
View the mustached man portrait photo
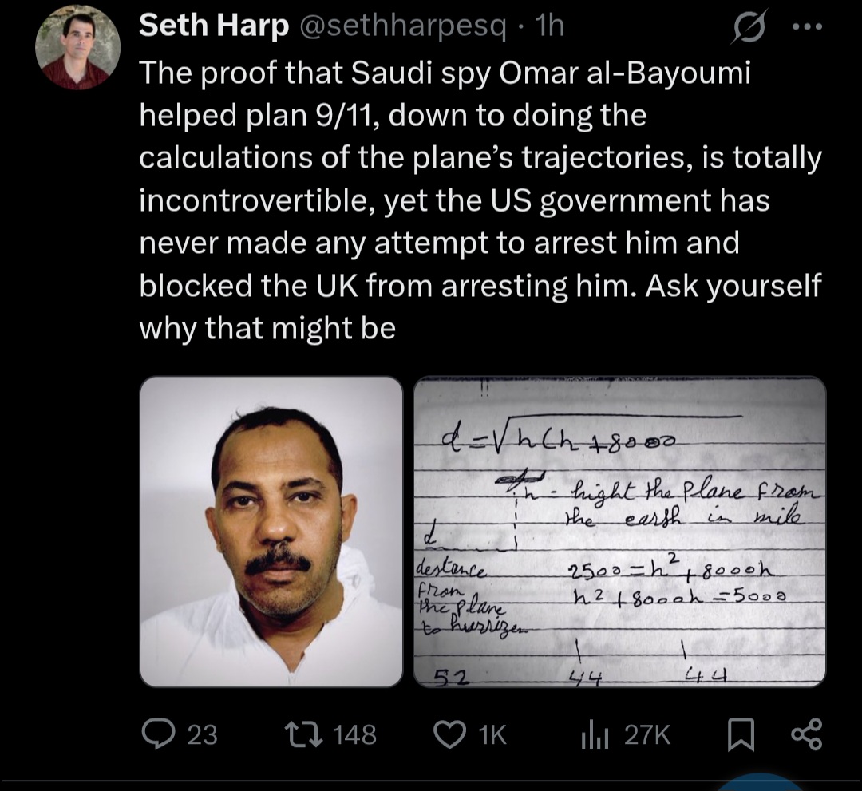tap(271, 532)
